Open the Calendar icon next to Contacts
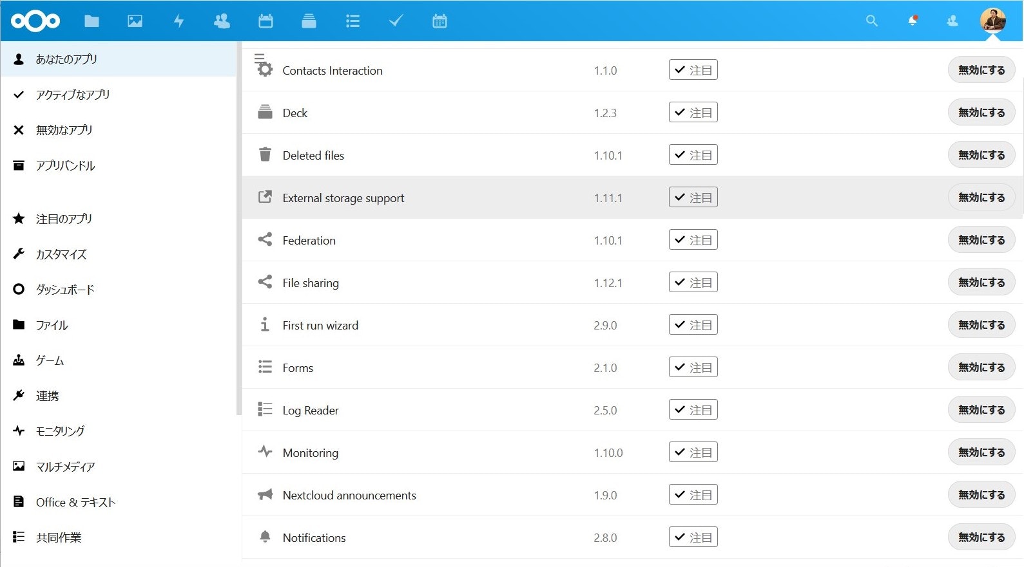The width and height of the screenshot is (1024, 567). point(266,21)
